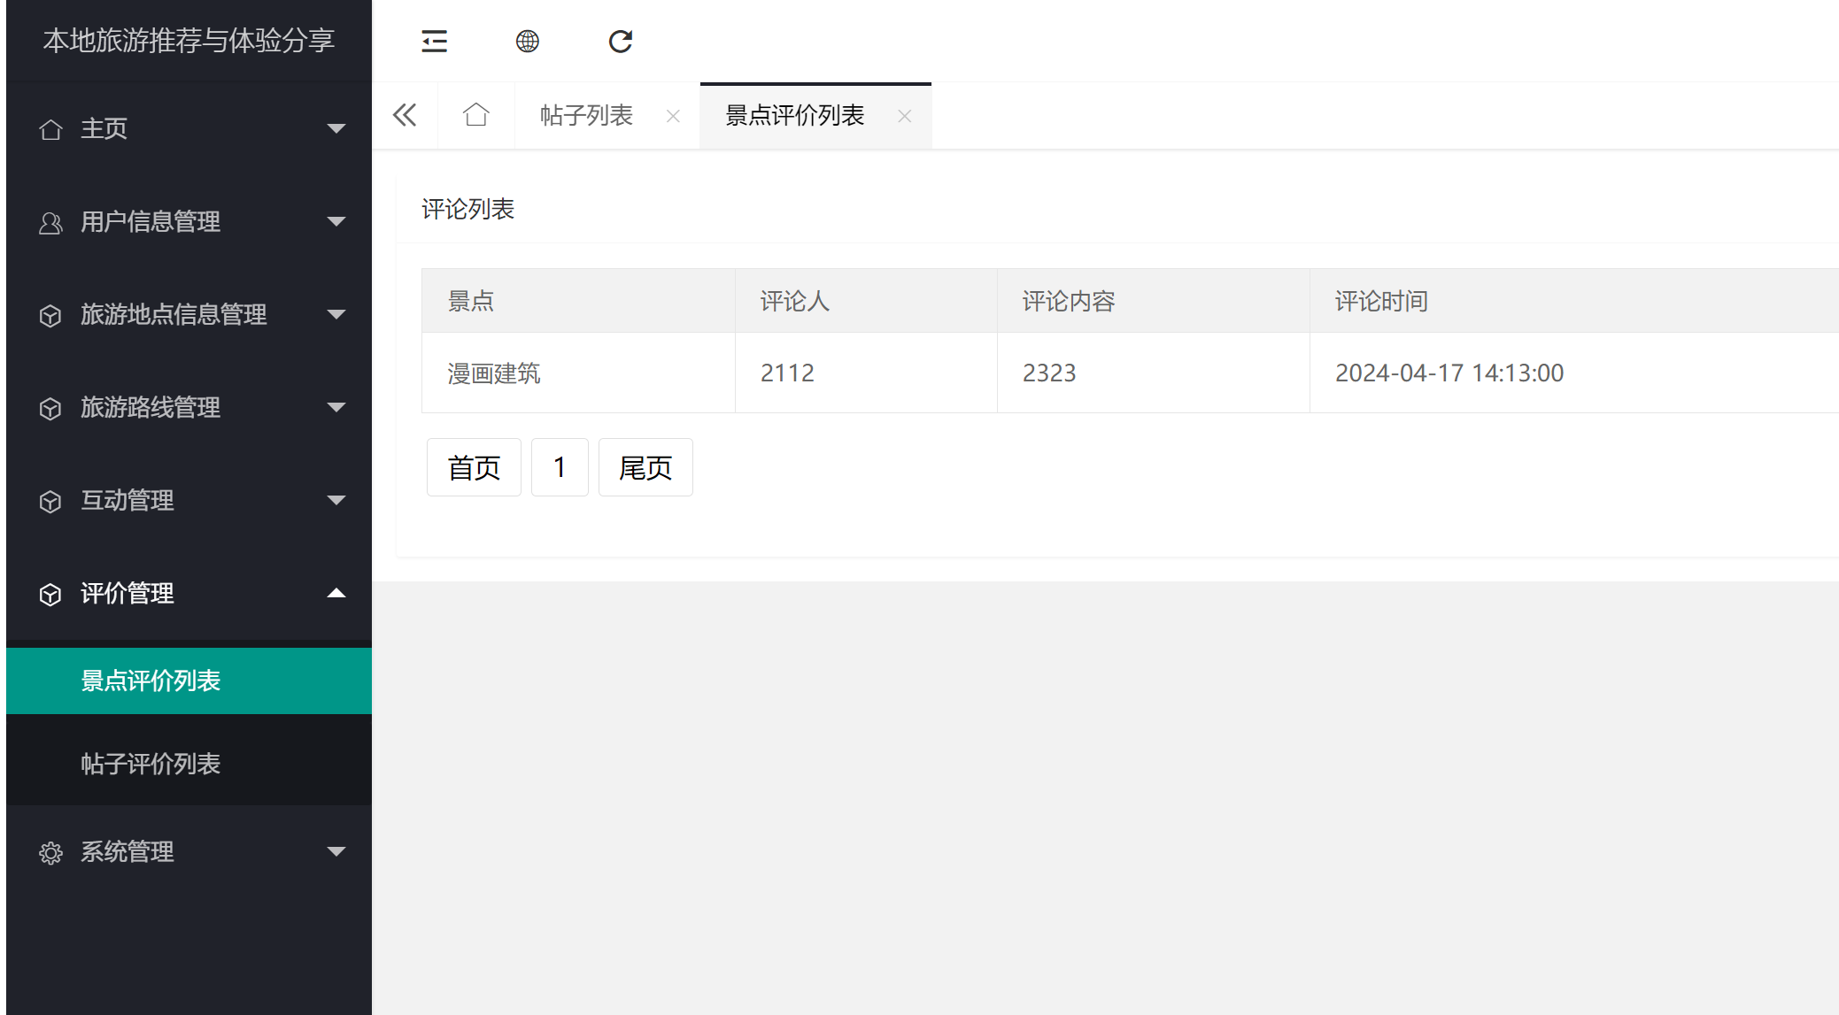The image size is (1839, 1015).
Task: Click the double-left-arrow icon next to the tabs
Action: [405, 115]
